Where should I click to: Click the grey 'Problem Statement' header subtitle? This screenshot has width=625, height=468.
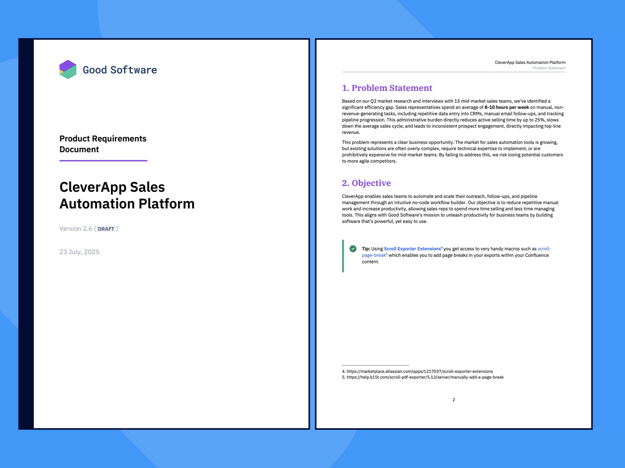[x=549, y=68]
